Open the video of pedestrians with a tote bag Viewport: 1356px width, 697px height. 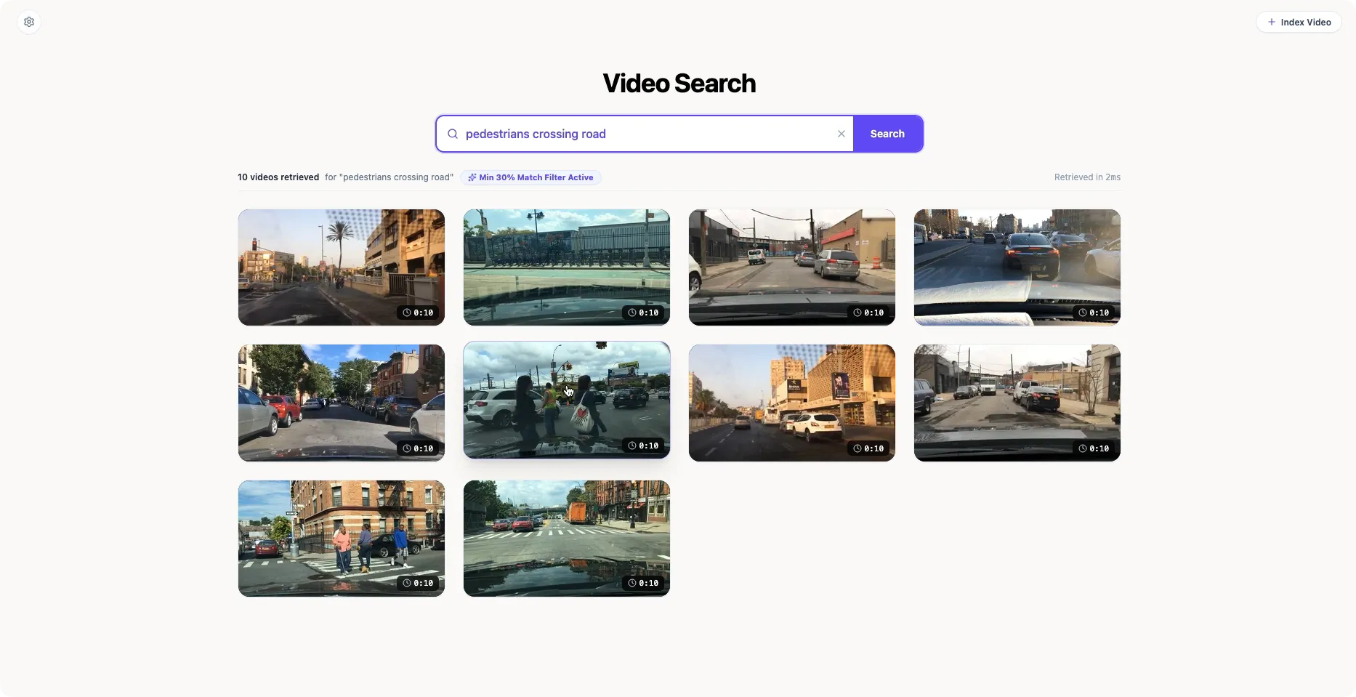coord(567,400)
